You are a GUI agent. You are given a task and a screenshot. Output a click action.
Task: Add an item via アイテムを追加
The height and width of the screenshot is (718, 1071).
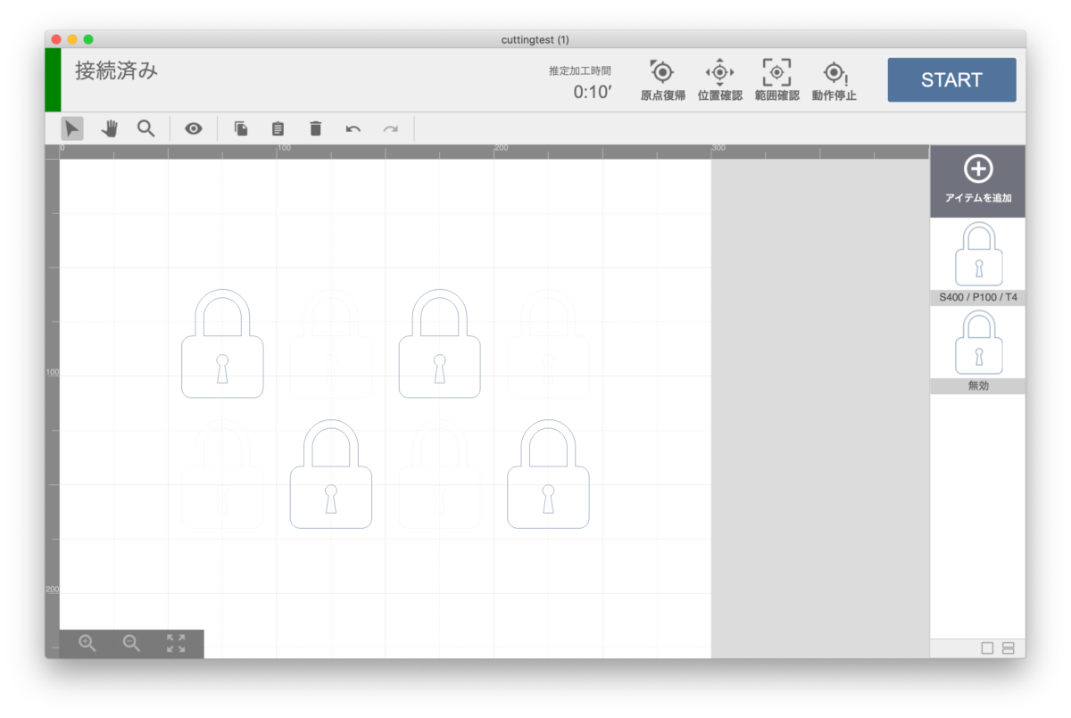click(978, 181)
